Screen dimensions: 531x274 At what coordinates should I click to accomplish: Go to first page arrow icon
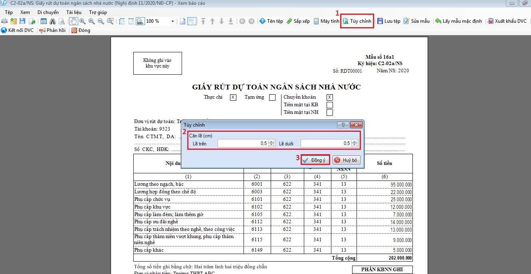tap(203, 21)
